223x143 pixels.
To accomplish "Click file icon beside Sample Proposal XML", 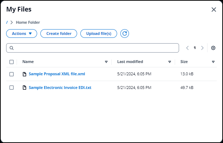I will [24, 74].
